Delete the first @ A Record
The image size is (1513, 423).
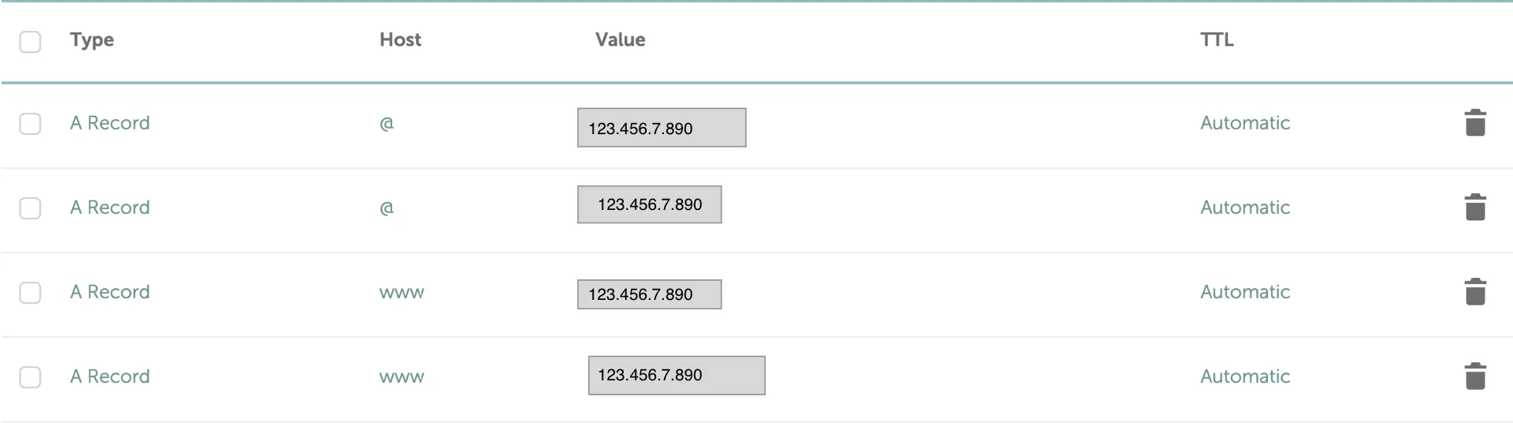coord(1475,123)
